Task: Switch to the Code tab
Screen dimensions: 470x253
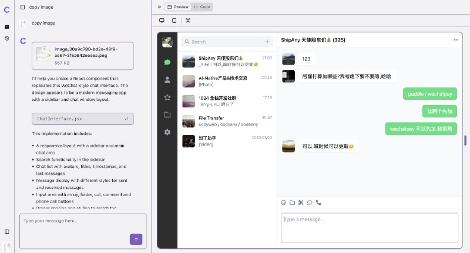Action: pos(202,7)
